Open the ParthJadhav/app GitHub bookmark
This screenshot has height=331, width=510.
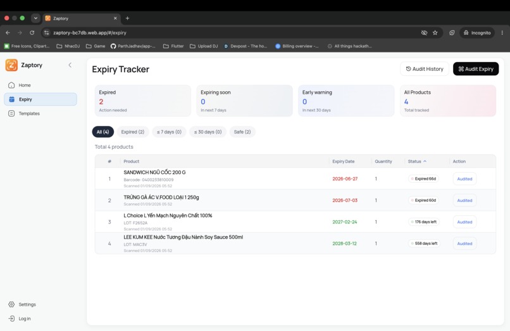[133, 46]
